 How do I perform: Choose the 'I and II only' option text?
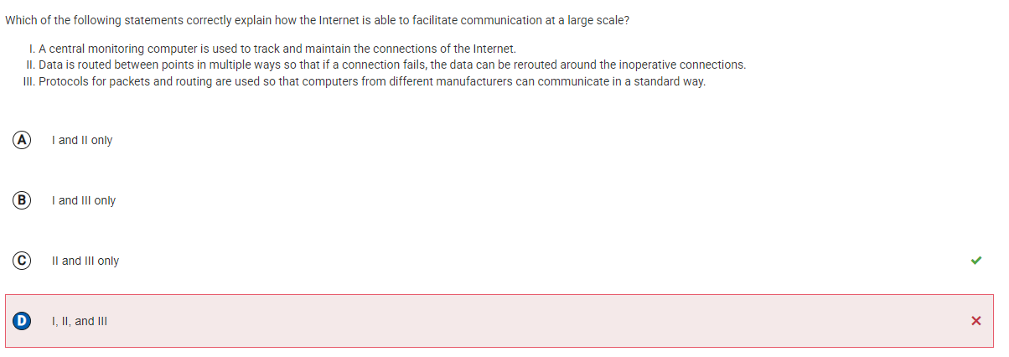click(82, 140)
